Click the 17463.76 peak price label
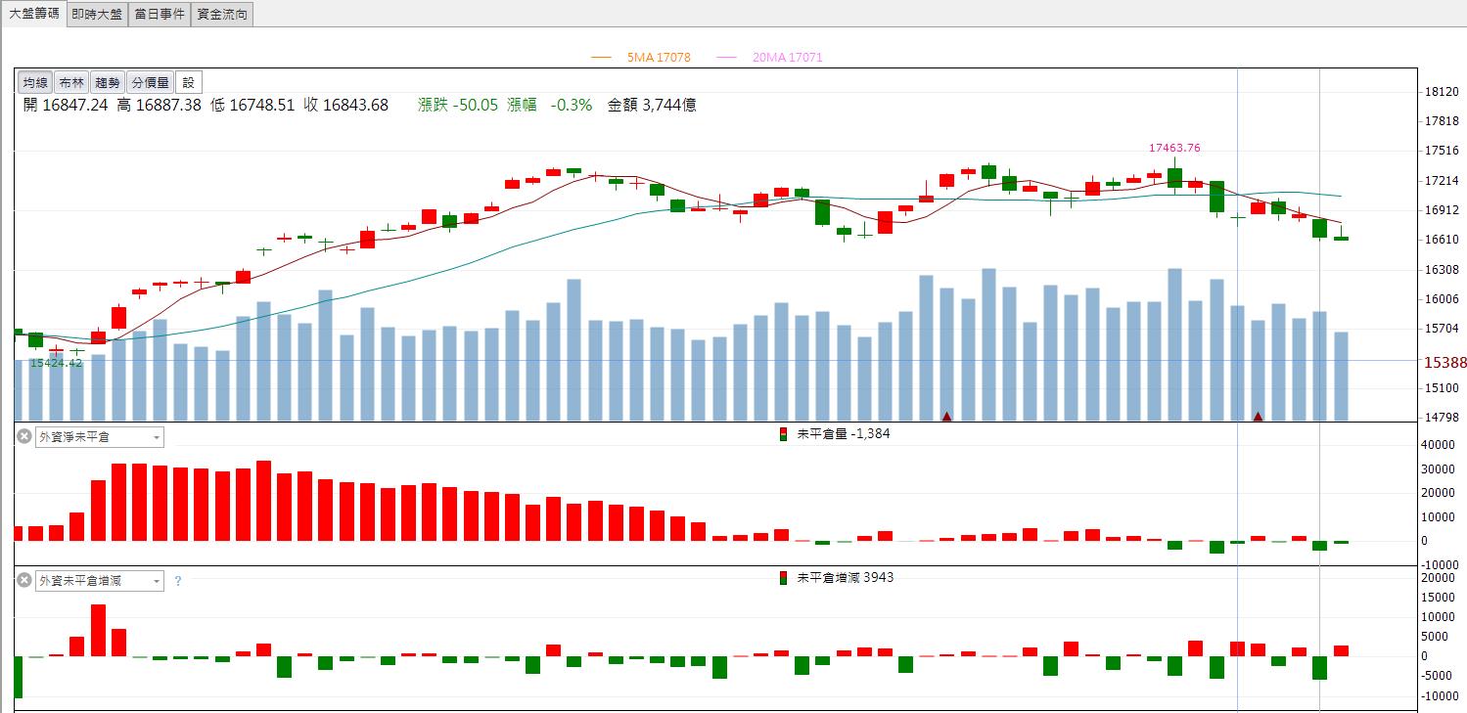This screenshot has height=713, width=1467. [x=1174, y=148]
